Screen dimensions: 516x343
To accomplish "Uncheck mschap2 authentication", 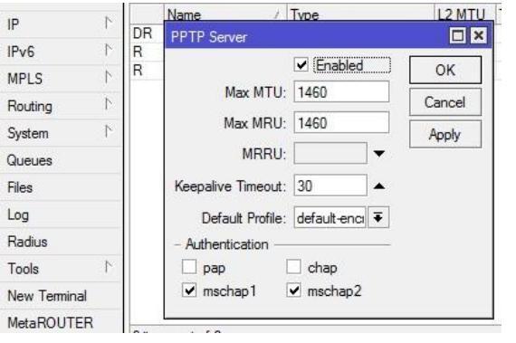I will tap(293, 290).
